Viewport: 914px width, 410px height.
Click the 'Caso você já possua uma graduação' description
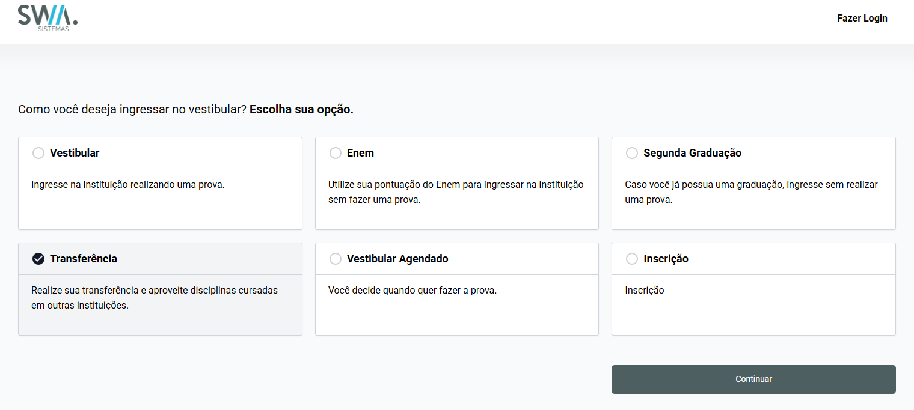(x=751, y=192)
